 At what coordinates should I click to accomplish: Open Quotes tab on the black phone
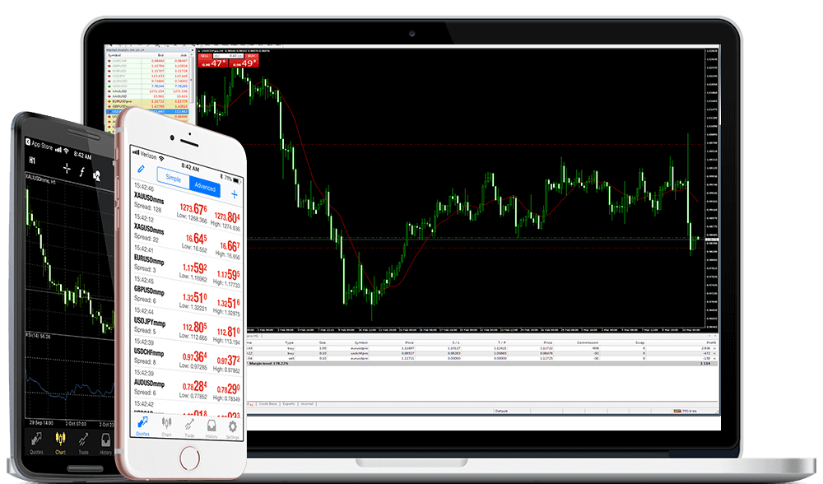36,443
